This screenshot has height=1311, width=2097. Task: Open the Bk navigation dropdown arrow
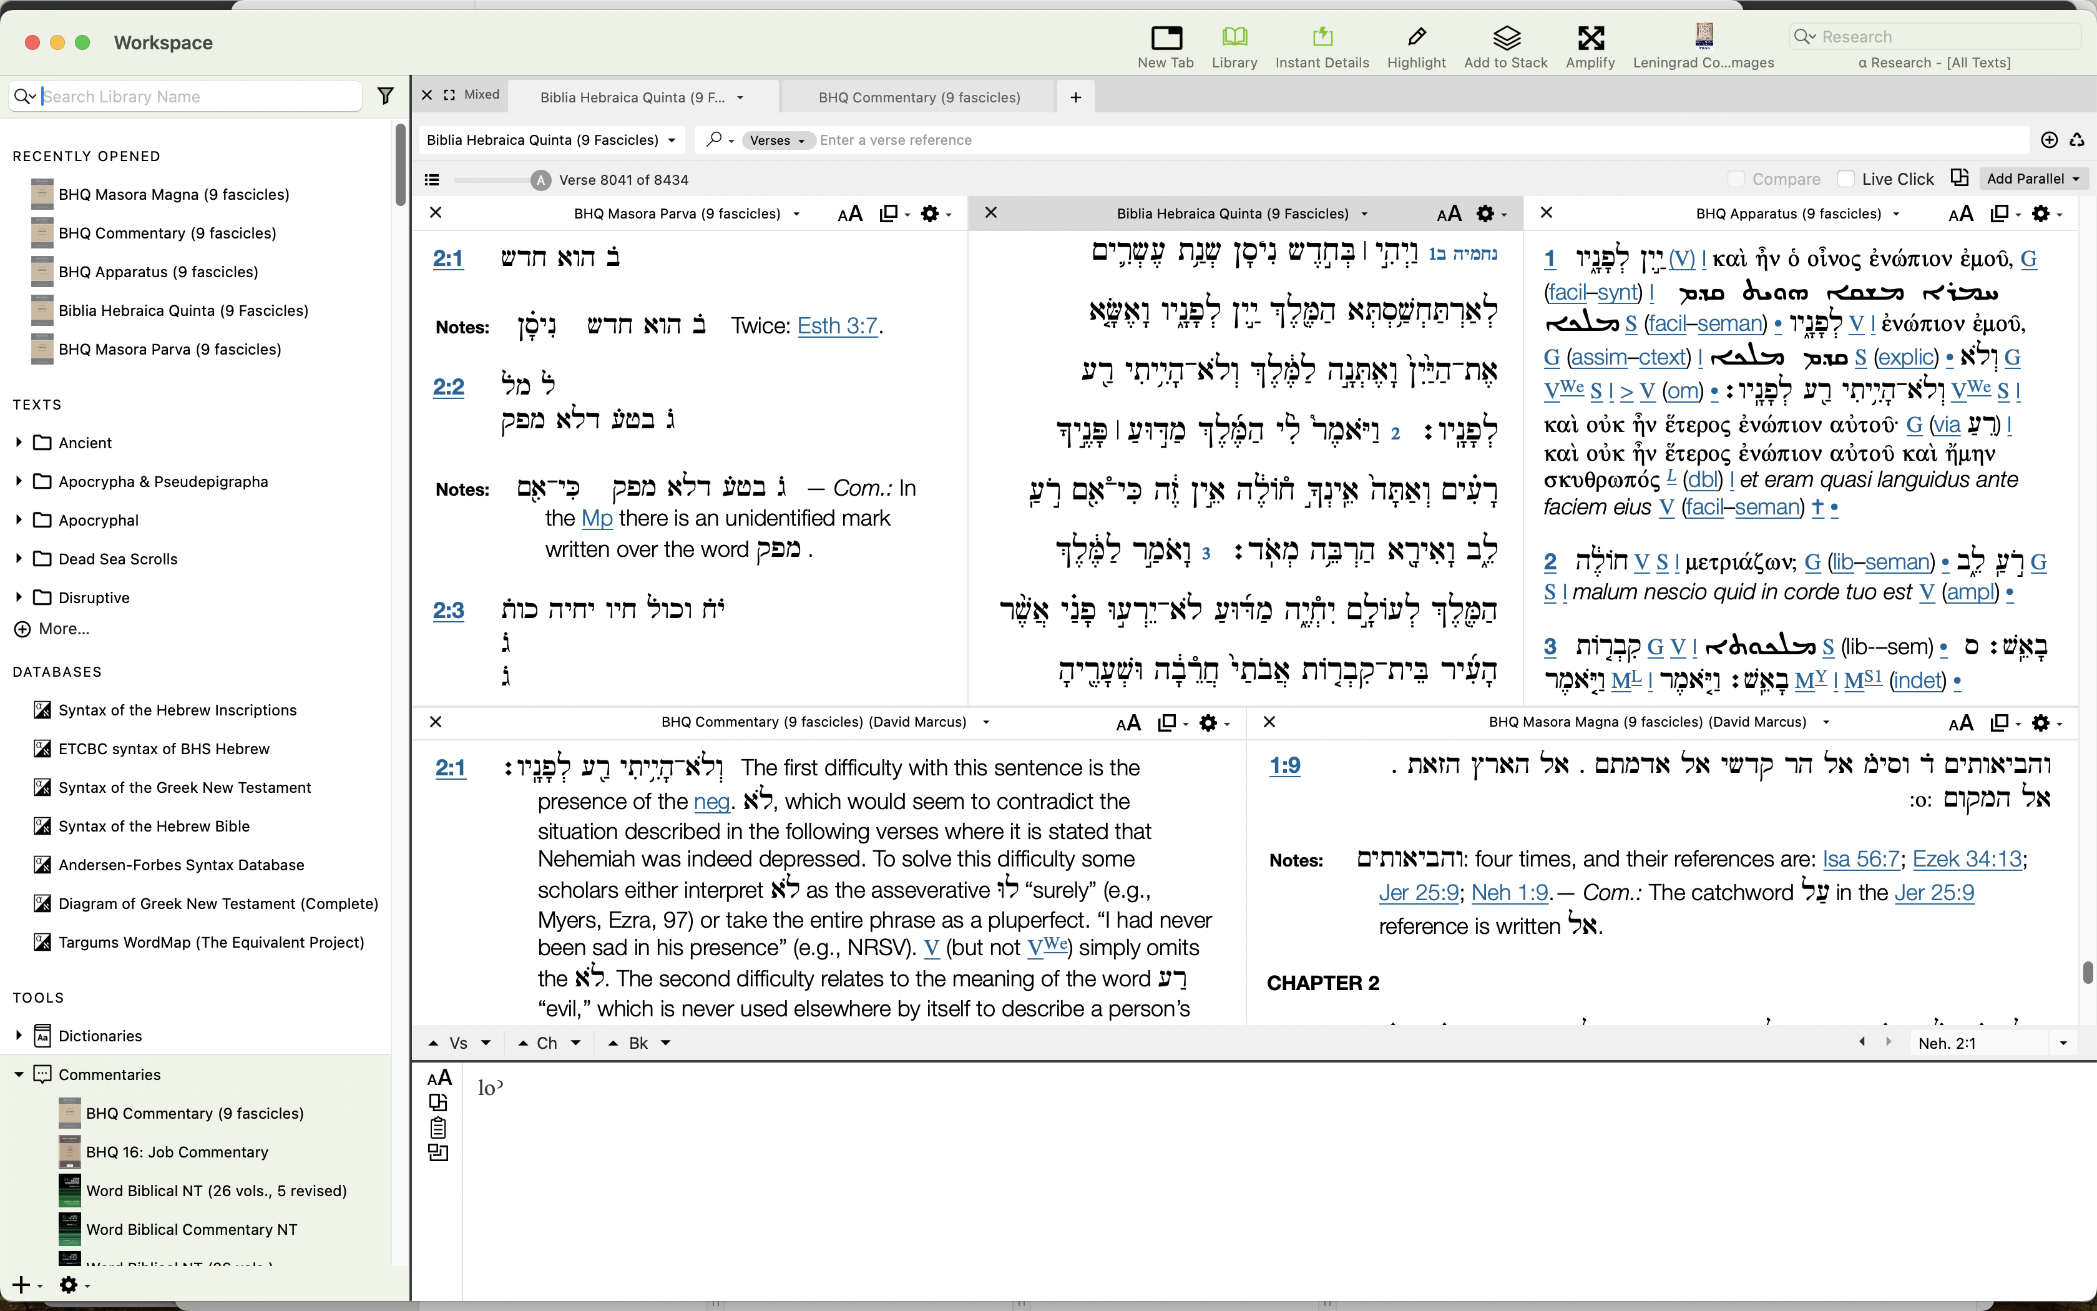tap(665, 1043)
